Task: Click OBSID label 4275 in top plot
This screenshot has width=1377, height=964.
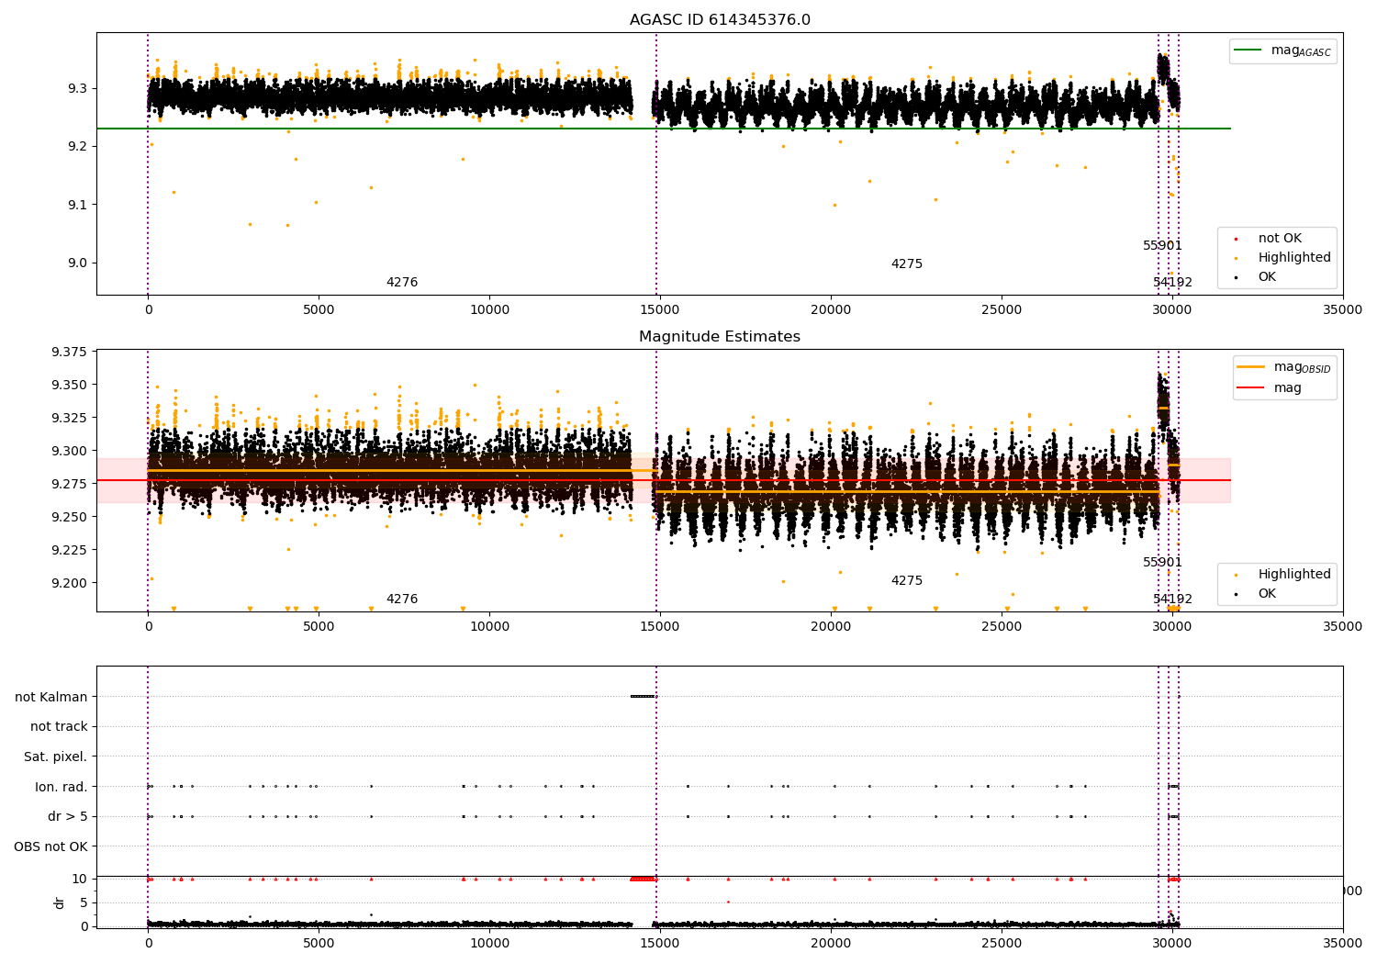Action: pyautogui.click(x=907, y=264)
